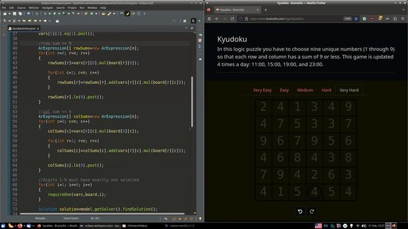This screenshot has width=408, height=229.
Task: Open the Refactor menu in Eclipse
Action: point(34,8)
